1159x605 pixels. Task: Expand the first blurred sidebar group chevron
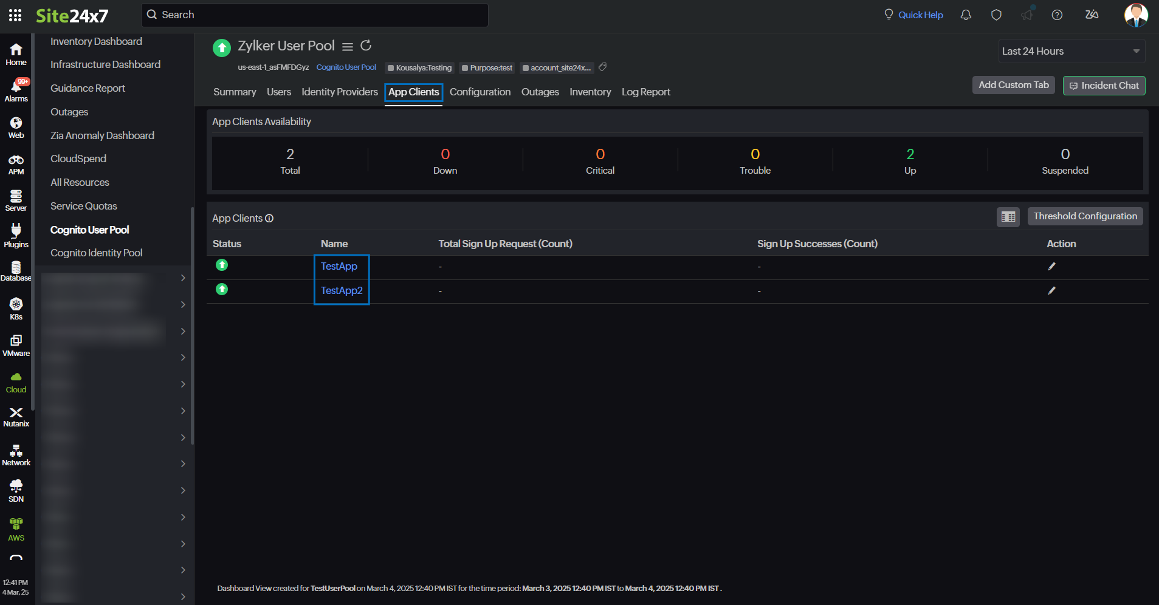pos(183,278)
